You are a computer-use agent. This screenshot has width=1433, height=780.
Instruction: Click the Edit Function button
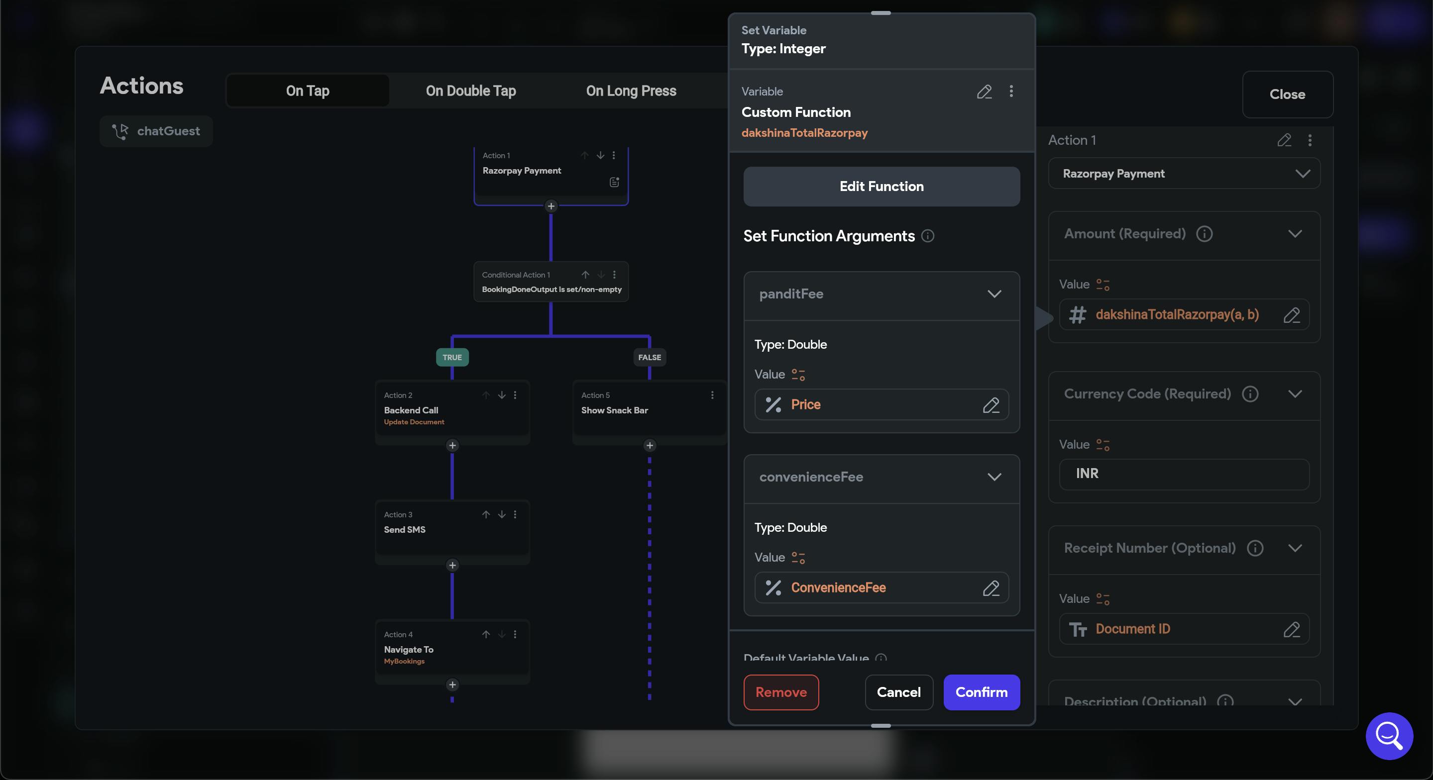click(881, 187)
